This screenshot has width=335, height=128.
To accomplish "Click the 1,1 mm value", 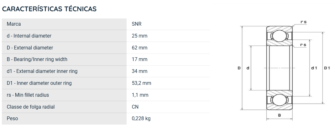I will tap(140, 95).
